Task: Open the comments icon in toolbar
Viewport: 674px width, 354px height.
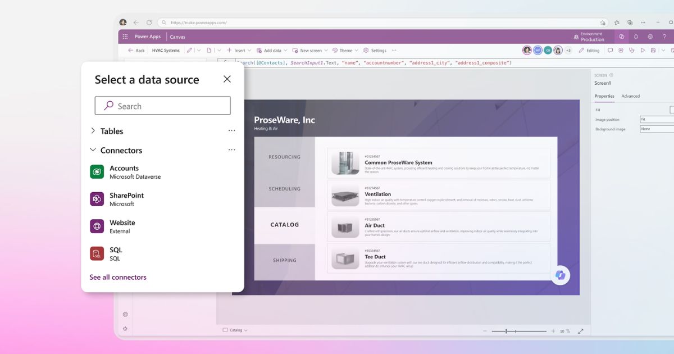Action: pyautogui.click(x=611, y=51)
